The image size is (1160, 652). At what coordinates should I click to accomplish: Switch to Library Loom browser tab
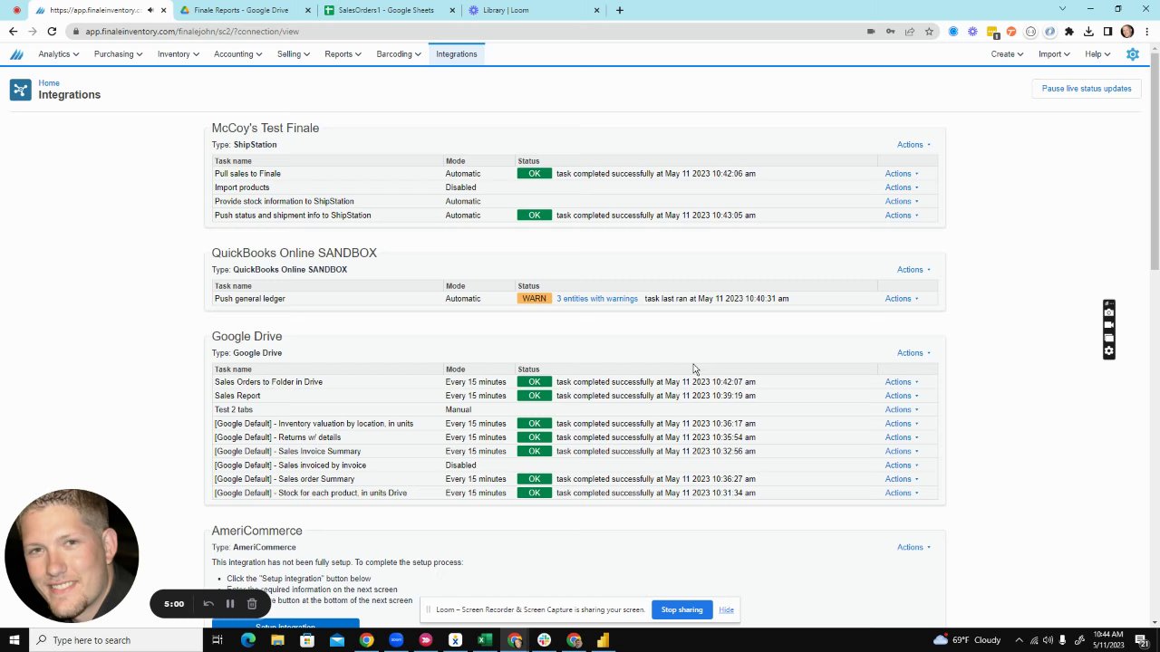pos(533,10)
